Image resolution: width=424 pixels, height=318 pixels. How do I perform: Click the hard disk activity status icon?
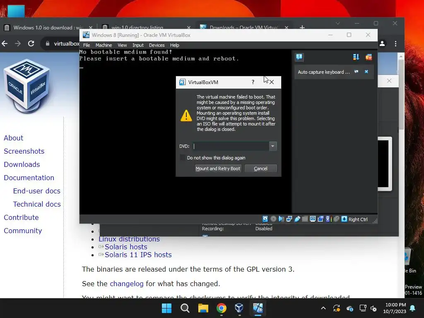click(x=265, y=219)
